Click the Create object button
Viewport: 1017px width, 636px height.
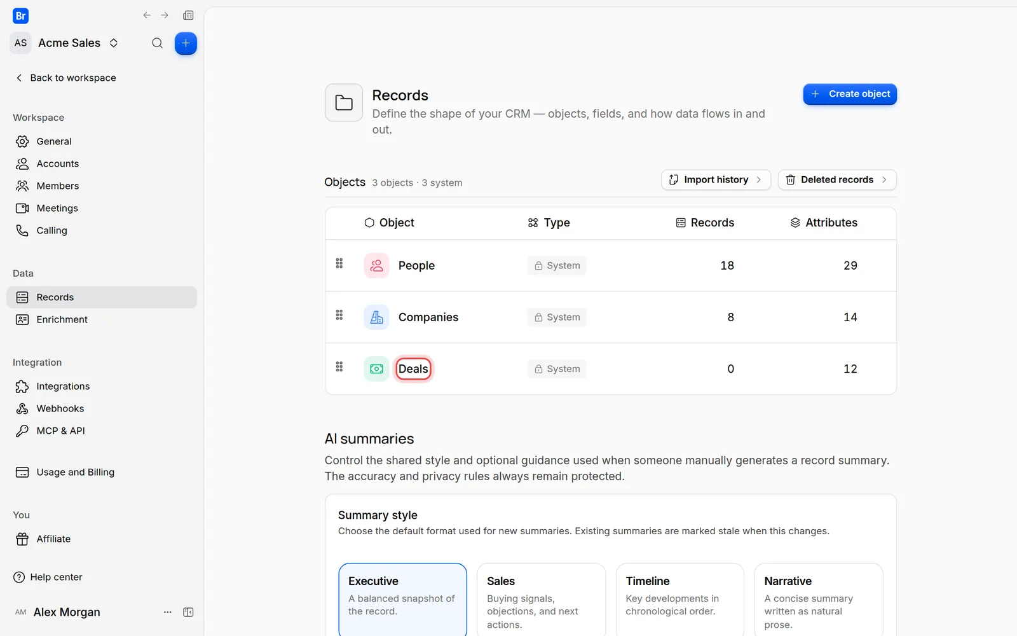tap(850, 94)
